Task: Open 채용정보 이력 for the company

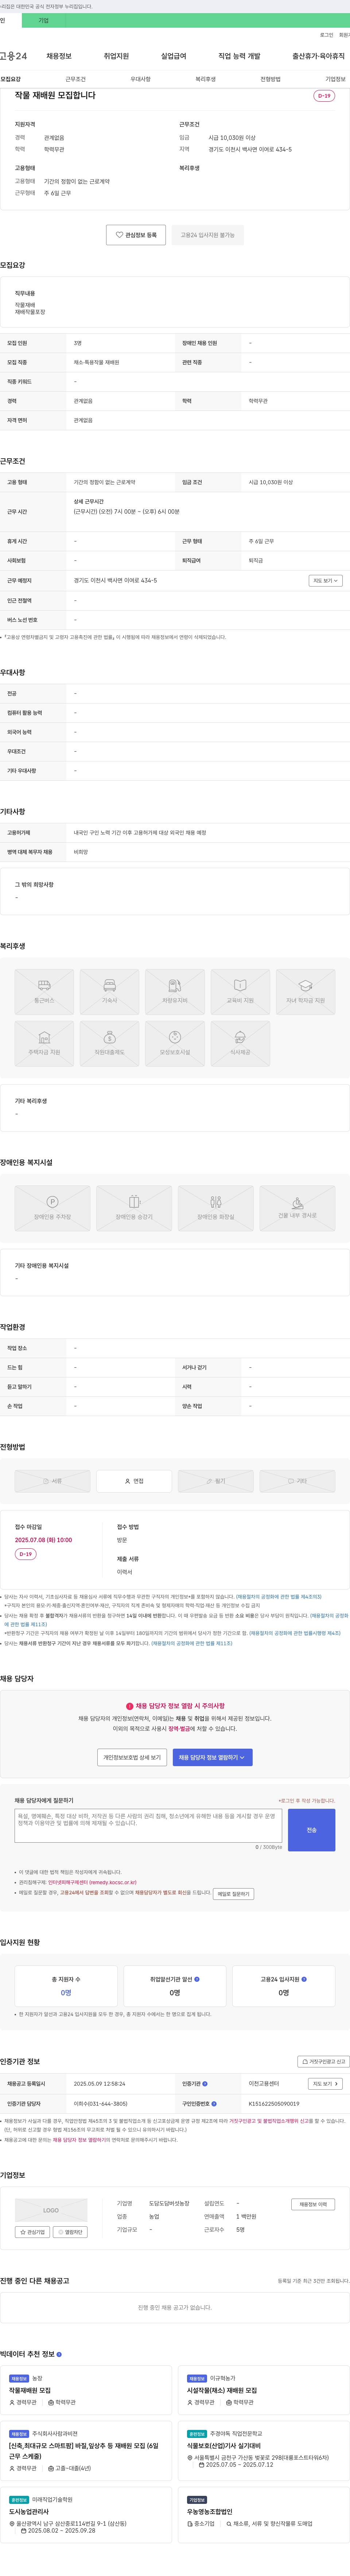Action: [x=313, y=2204]
